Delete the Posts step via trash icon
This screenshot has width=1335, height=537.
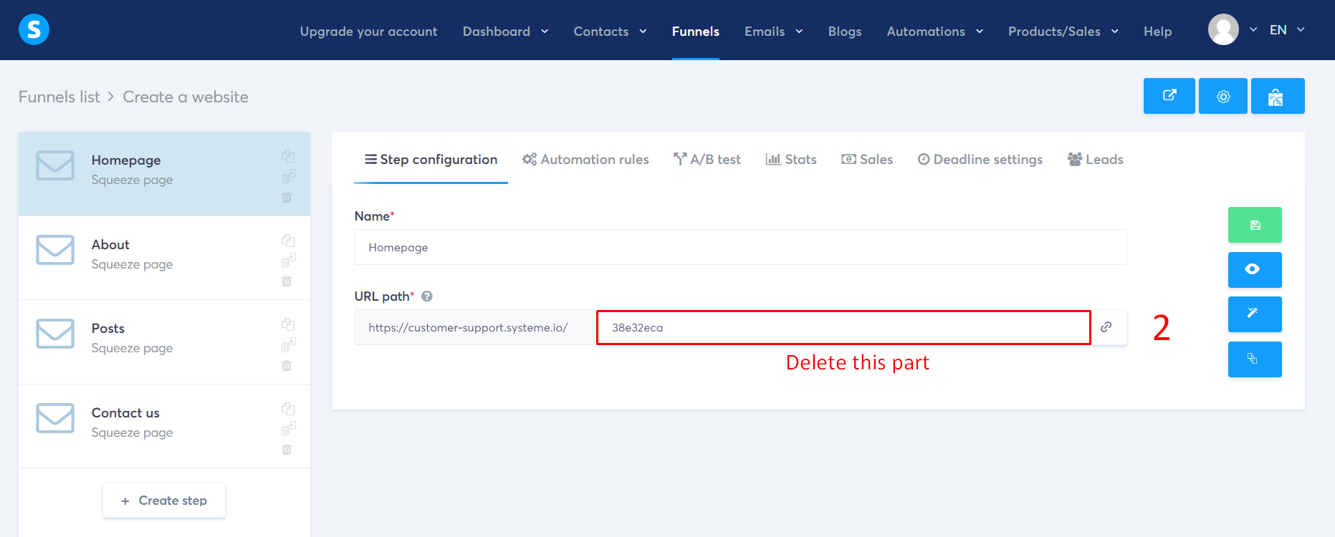pos(287,366)
